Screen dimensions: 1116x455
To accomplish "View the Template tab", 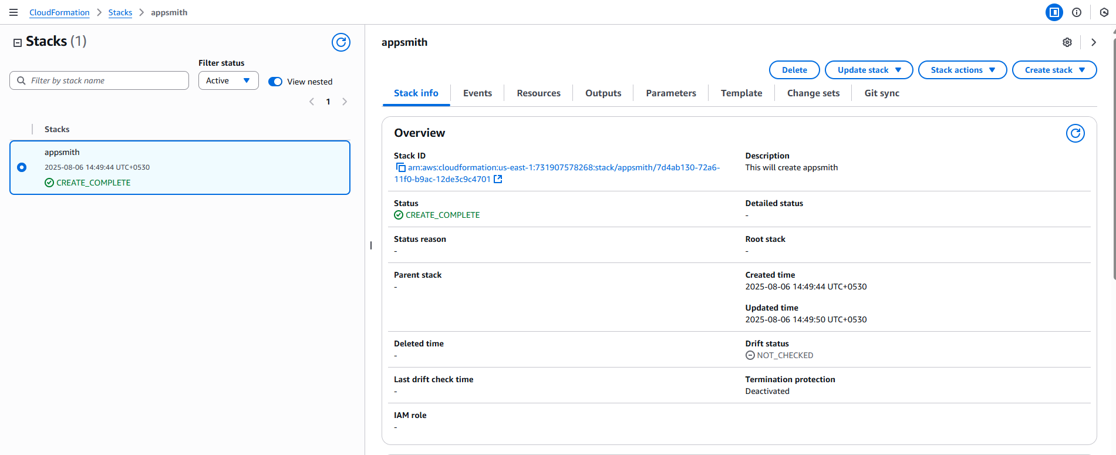I will (741, 93).
